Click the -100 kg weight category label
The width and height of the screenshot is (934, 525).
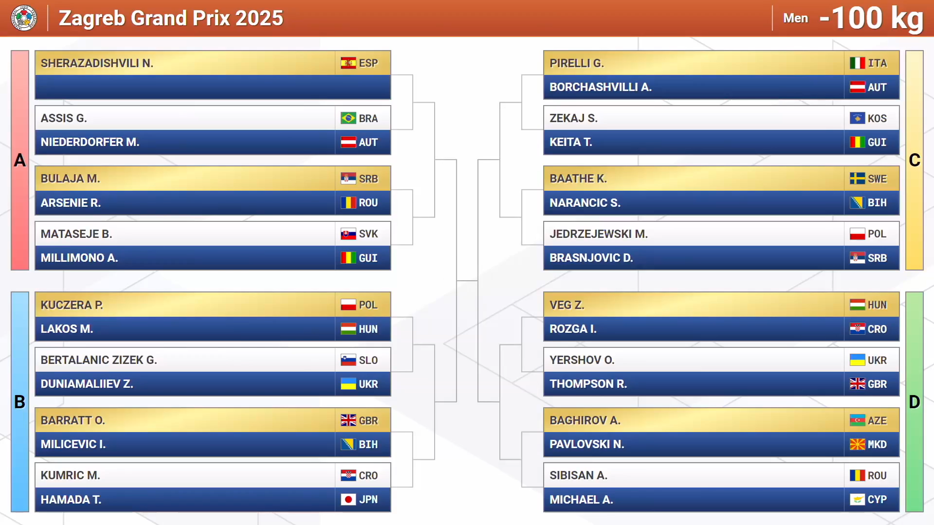click(x=871, y=18)
